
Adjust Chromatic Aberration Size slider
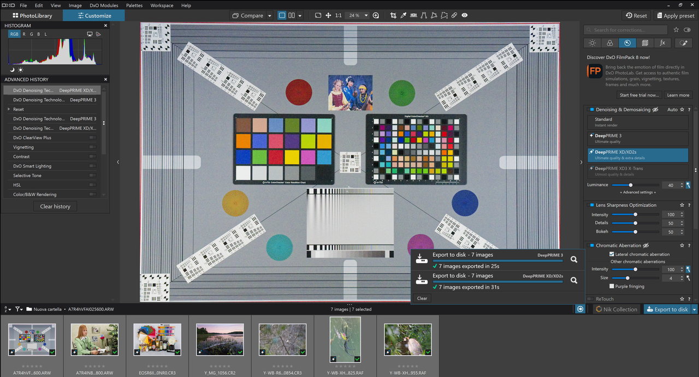coord(635,278)
